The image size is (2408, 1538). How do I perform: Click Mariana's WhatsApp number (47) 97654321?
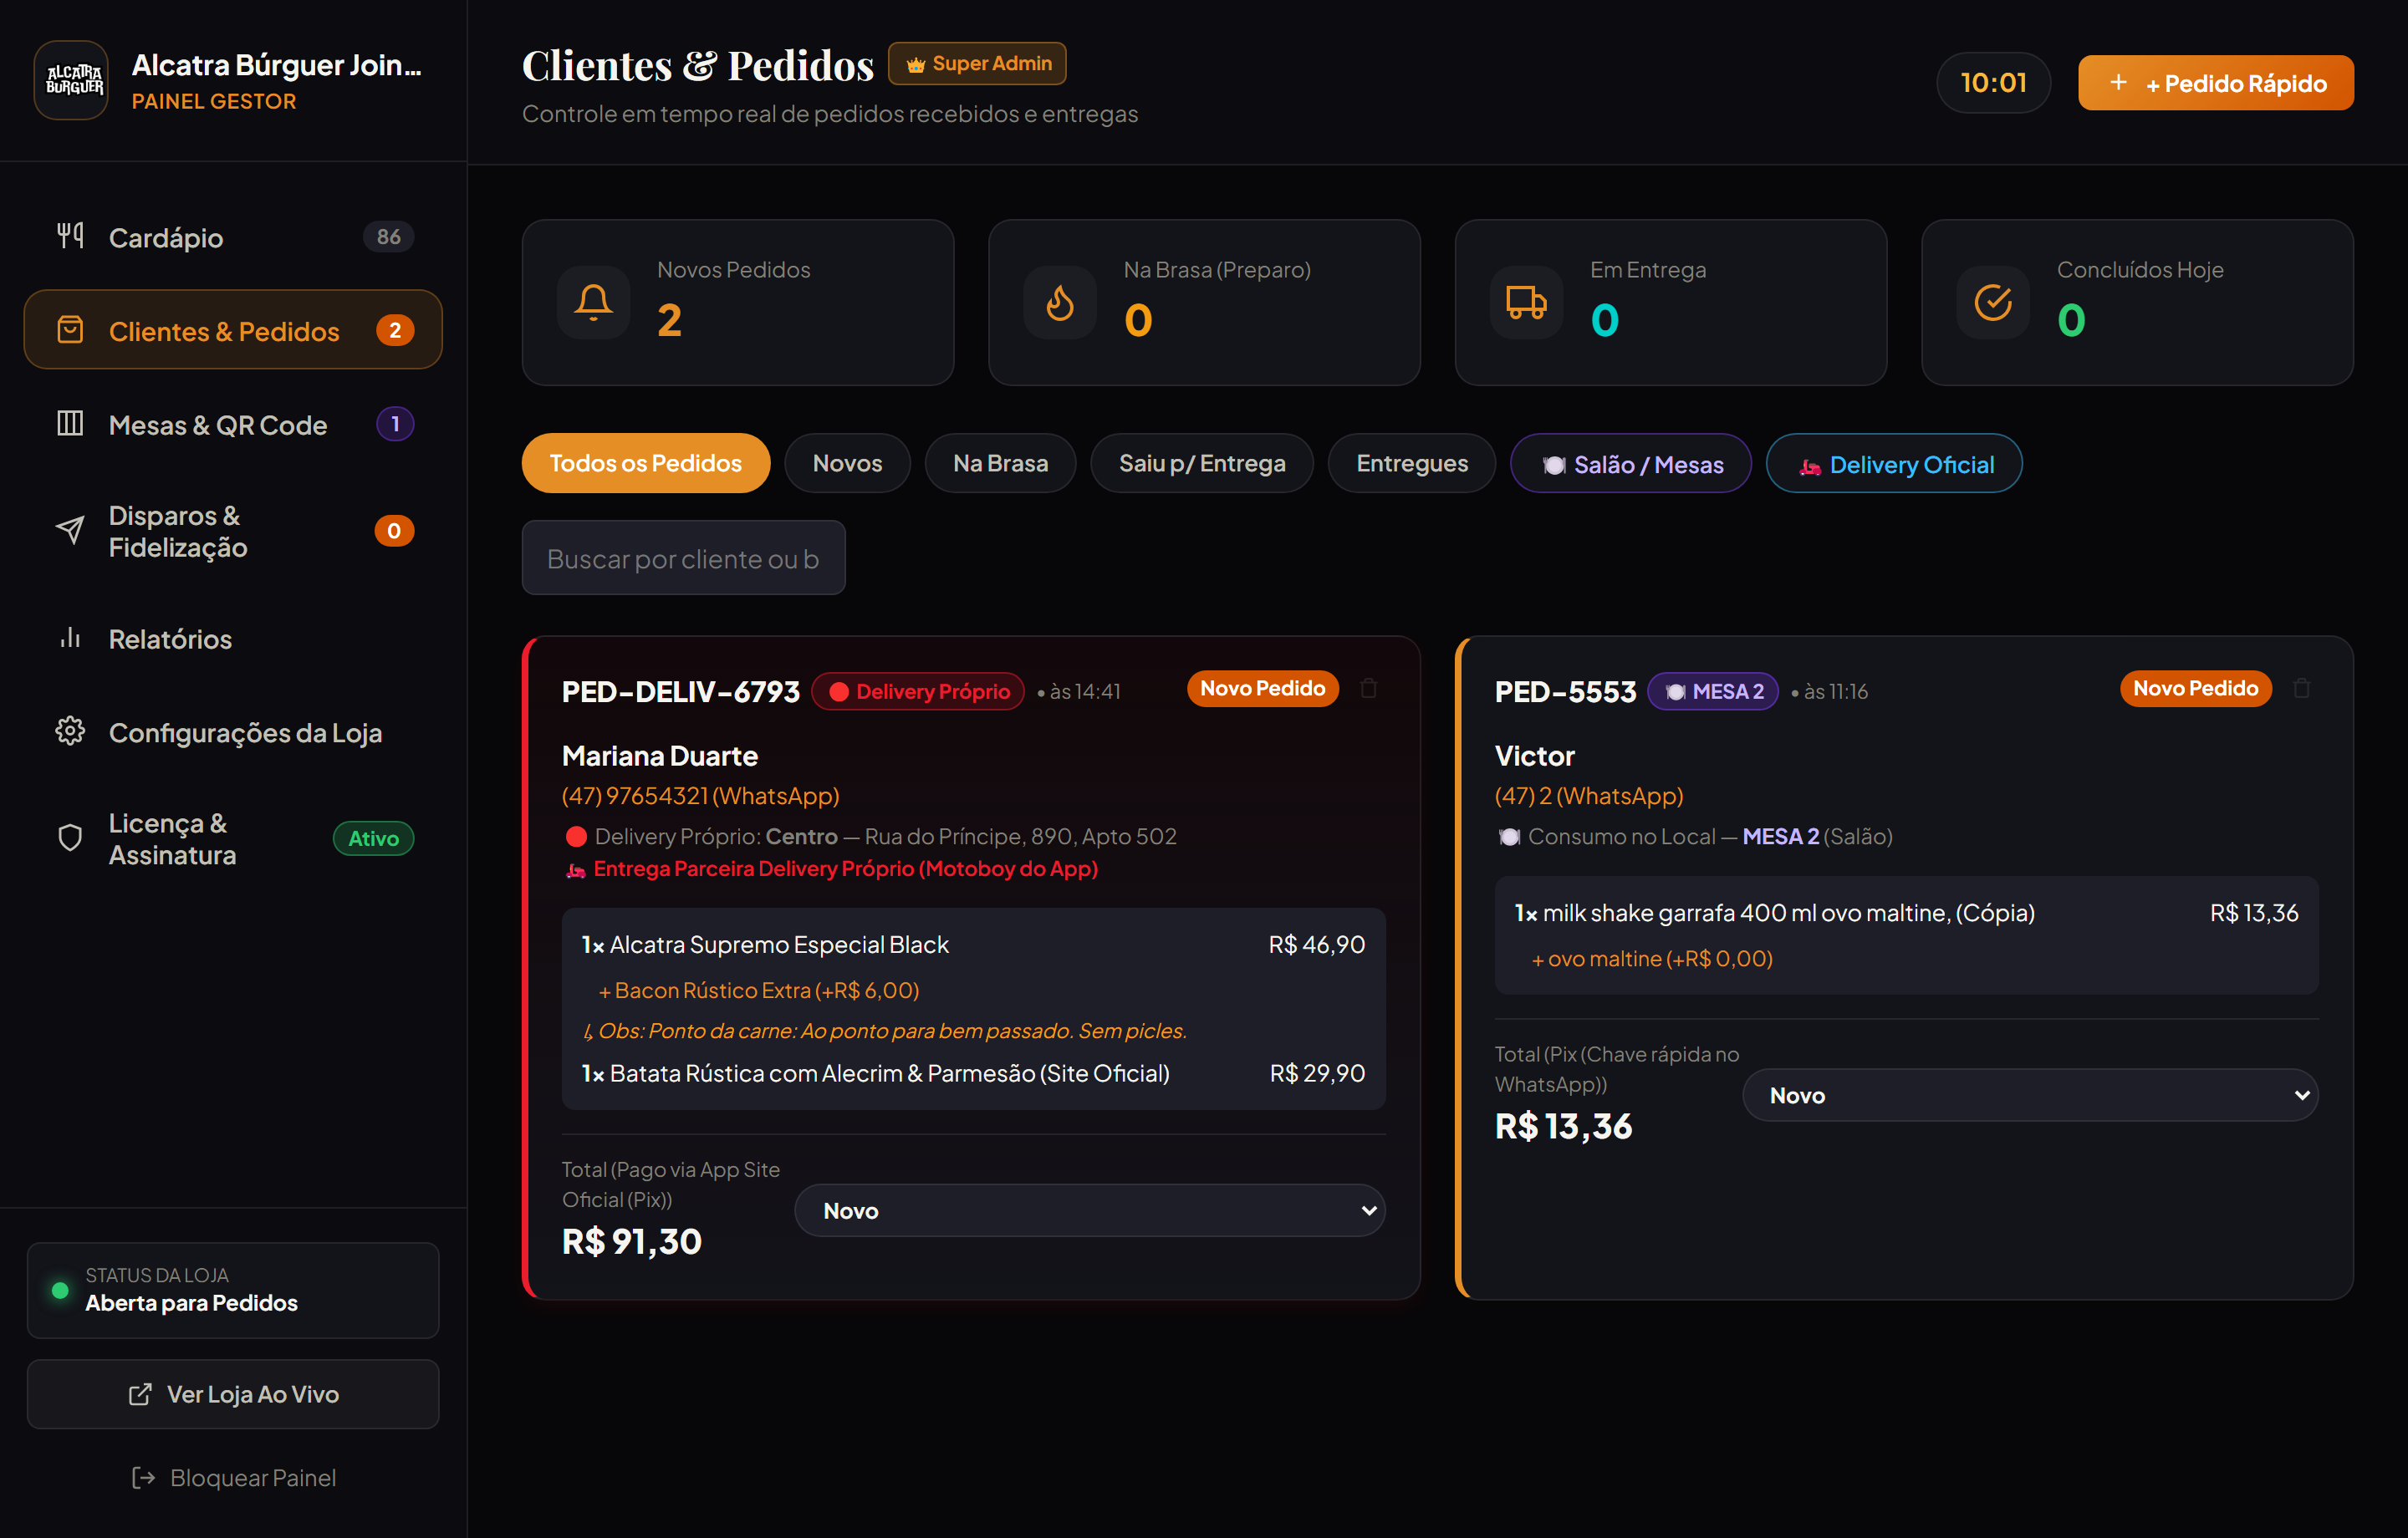(x=701, y=796)
